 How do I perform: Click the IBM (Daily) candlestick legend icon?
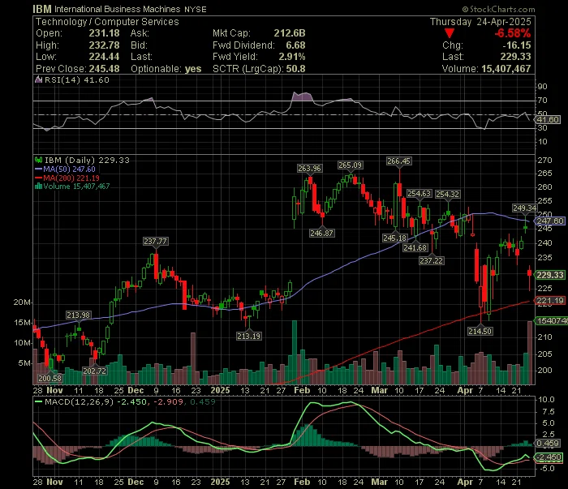pyautogui.click(x=38, y=160)
